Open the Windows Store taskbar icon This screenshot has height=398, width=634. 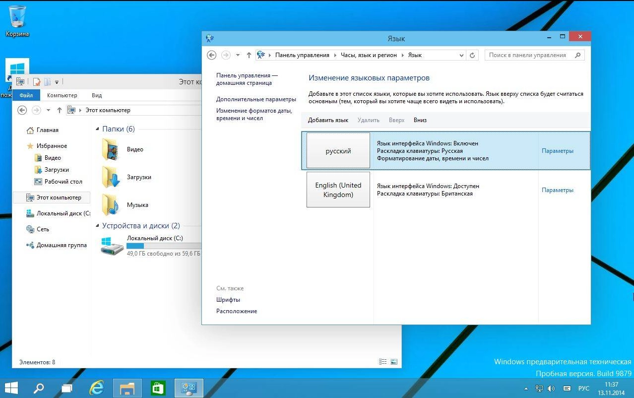click(x=158, y=388)
